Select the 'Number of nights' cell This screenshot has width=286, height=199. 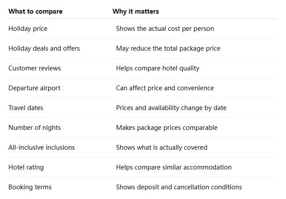click(x=34, y=128)
